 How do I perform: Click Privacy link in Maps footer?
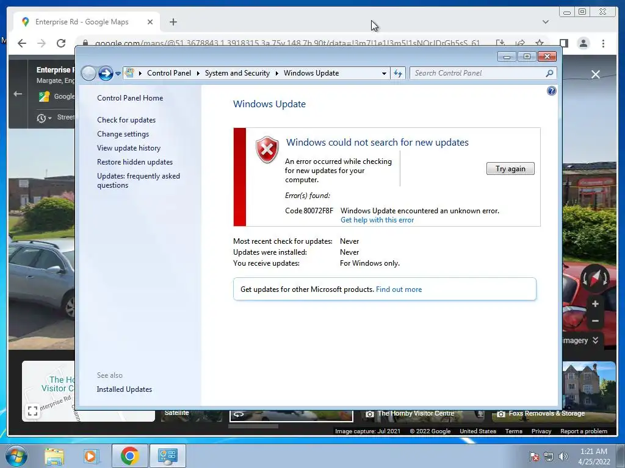(x=541, y=431)
